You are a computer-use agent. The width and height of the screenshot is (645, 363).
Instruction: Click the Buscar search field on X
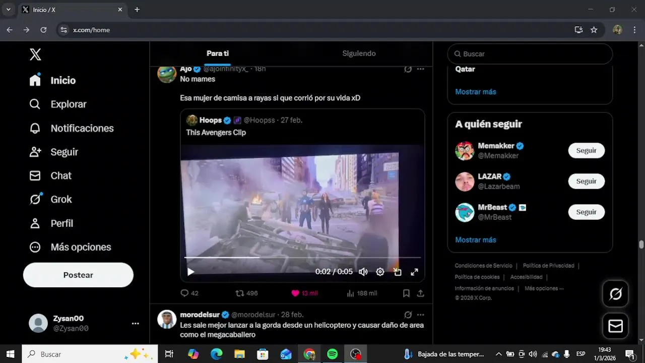tap(530, 54)
